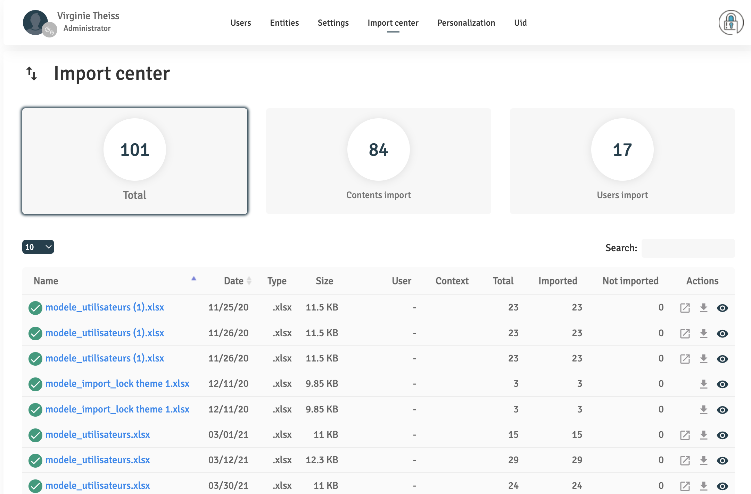This screenshot has width=751, height=494.
Task: Toggle eye icon on 03/12/21 import row
Action: click(722, 460)
